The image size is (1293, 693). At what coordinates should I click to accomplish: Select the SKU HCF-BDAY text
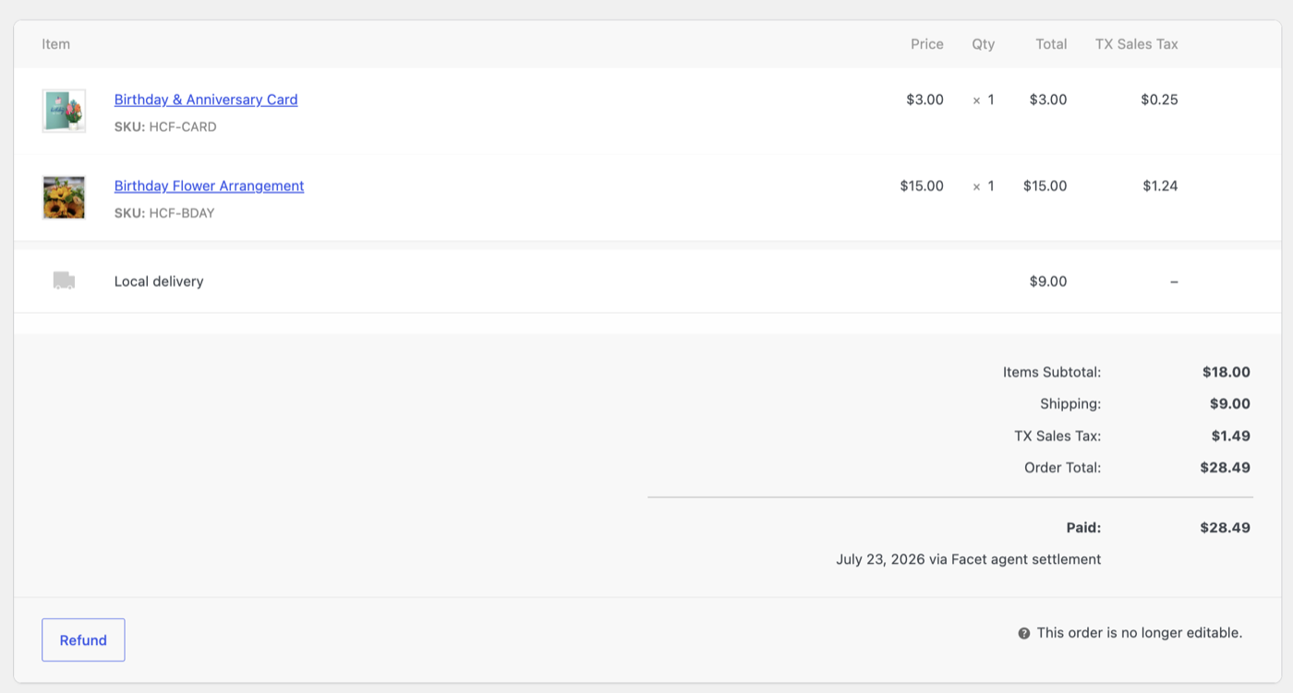click(164, 213)
